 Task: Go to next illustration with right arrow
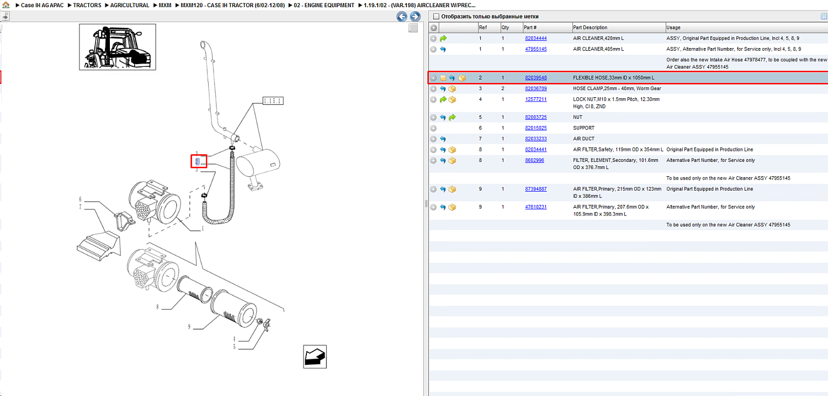pos(415,17)
